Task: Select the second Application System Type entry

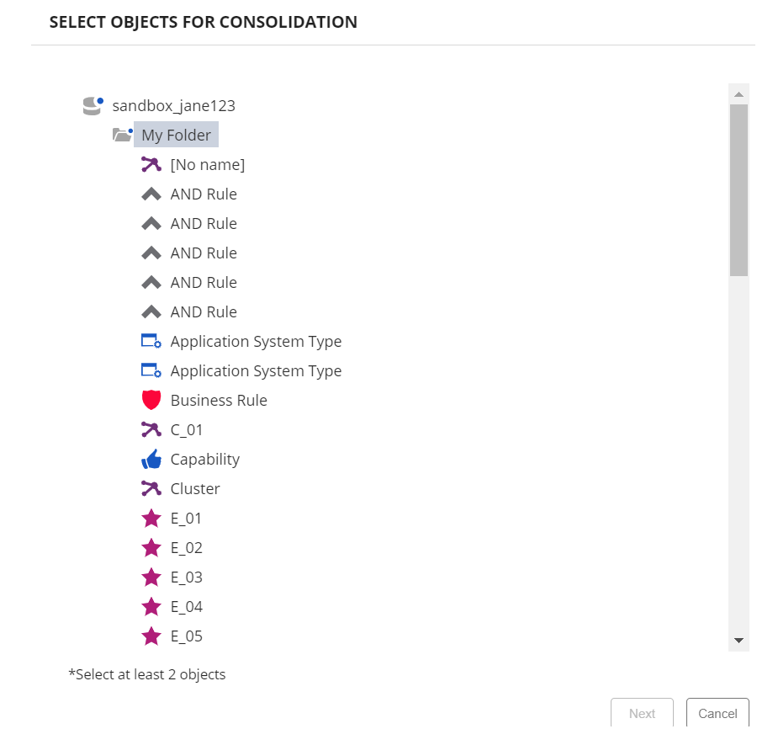Action: (x=256, y=370)
